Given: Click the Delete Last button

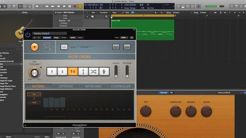Looking at the screenshot, I should (x=116, y=47).
